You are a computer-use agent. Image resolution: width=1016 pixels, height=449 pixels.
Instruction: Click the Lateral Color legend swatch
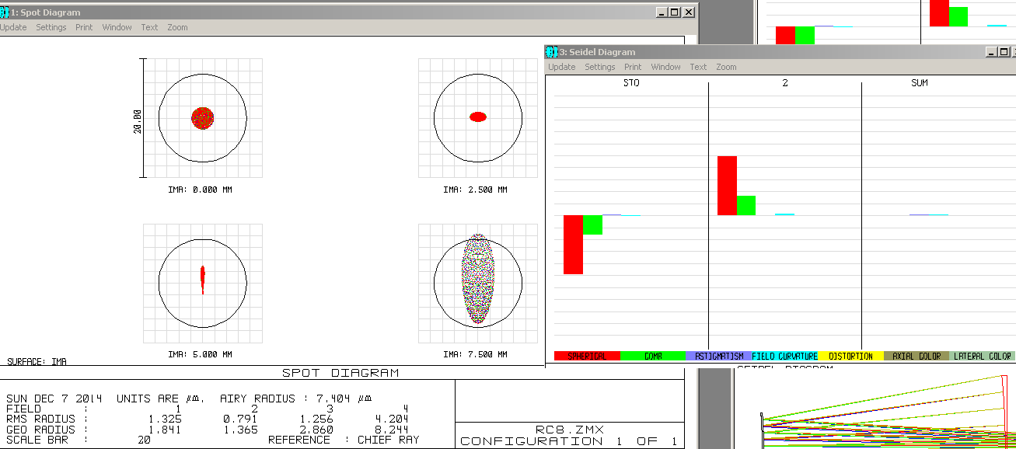[x=983, y=356]
